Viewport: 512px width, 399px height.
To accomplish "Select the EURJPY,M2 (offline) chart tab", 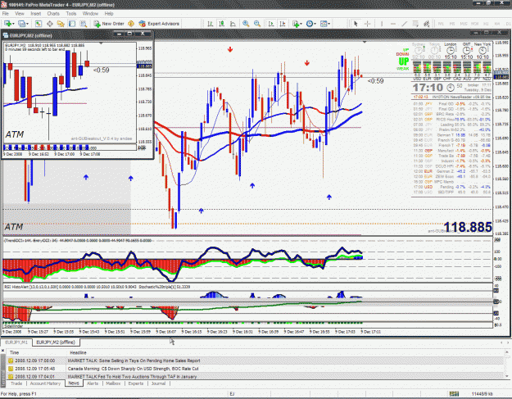I will click(56, 342).
